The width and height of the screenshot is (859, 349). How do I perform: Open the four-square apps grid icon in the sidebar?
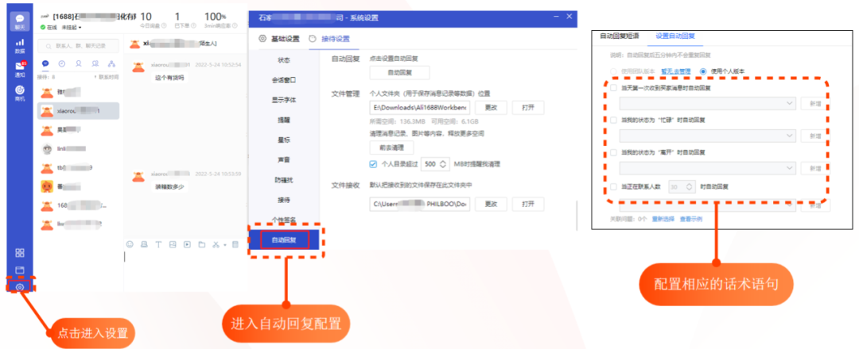20,253
